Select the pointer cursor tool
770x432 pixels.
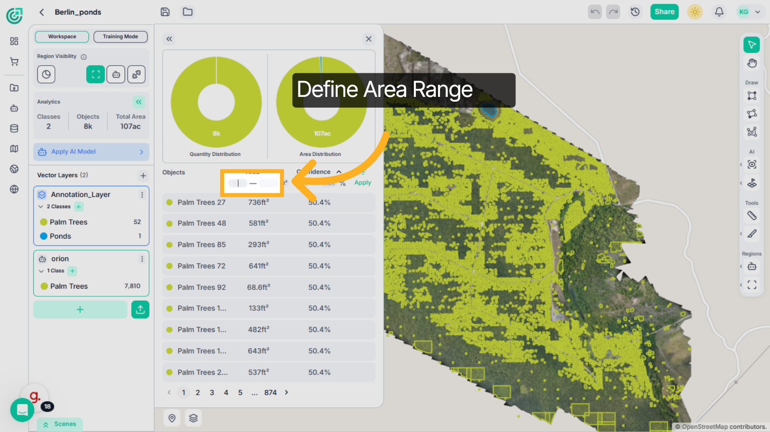click(752, 45)
